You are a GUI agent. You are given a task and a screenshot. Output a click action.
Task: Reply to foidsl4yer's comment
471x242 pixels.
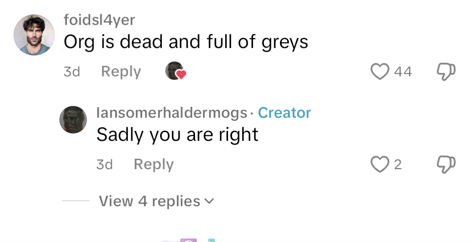click(x=121, y=72)
